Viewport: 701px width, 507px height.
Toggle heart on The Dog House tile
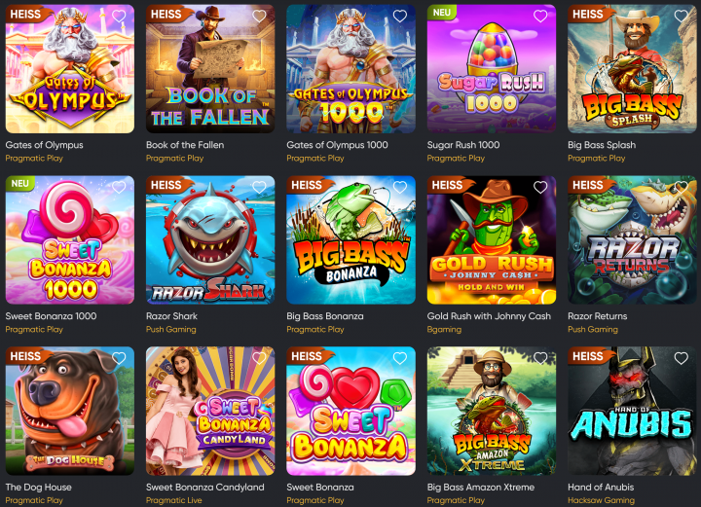pos(119,358)
